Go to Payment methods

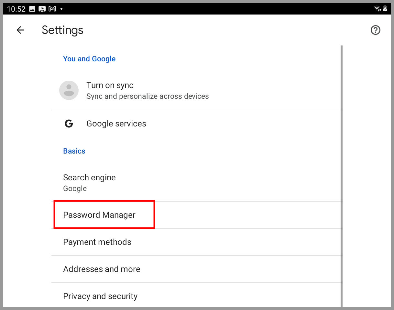pos(97,242)
